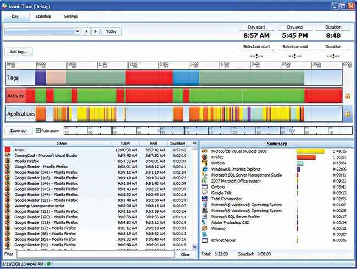Viewport: 357px width, 269px height.
Task: Click the Summary panel header
Action: point(277,144)
